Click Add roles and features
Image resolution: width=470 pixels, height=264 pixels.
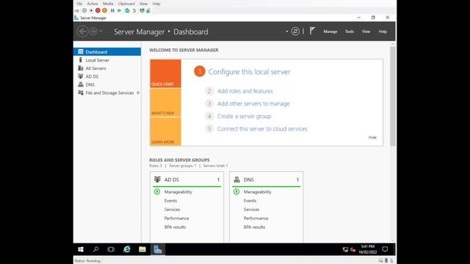click(x=245, y=91)
